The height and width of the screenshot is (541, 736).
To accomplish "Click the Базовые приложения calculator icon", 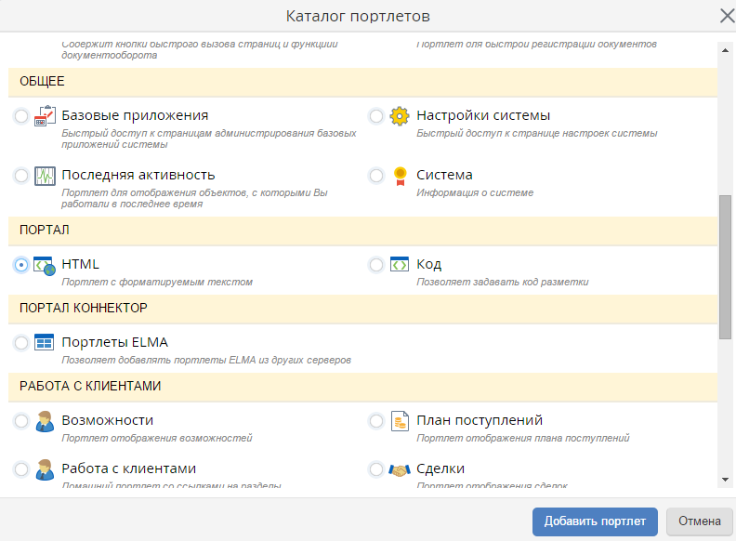I will click(45, 116).
